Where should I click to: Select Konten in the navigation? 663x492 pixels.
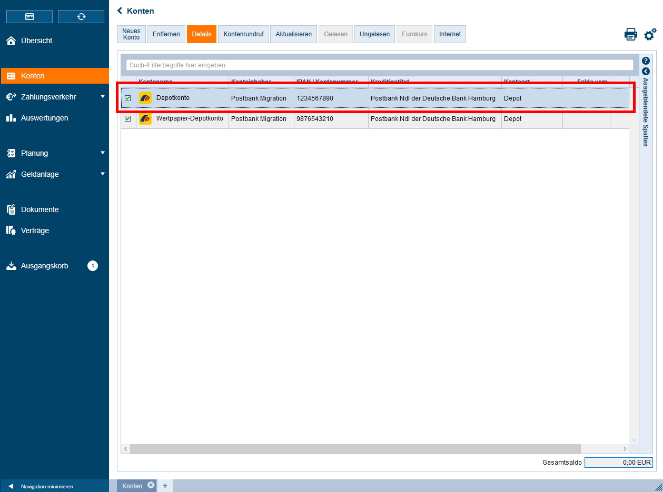(55, 76)
